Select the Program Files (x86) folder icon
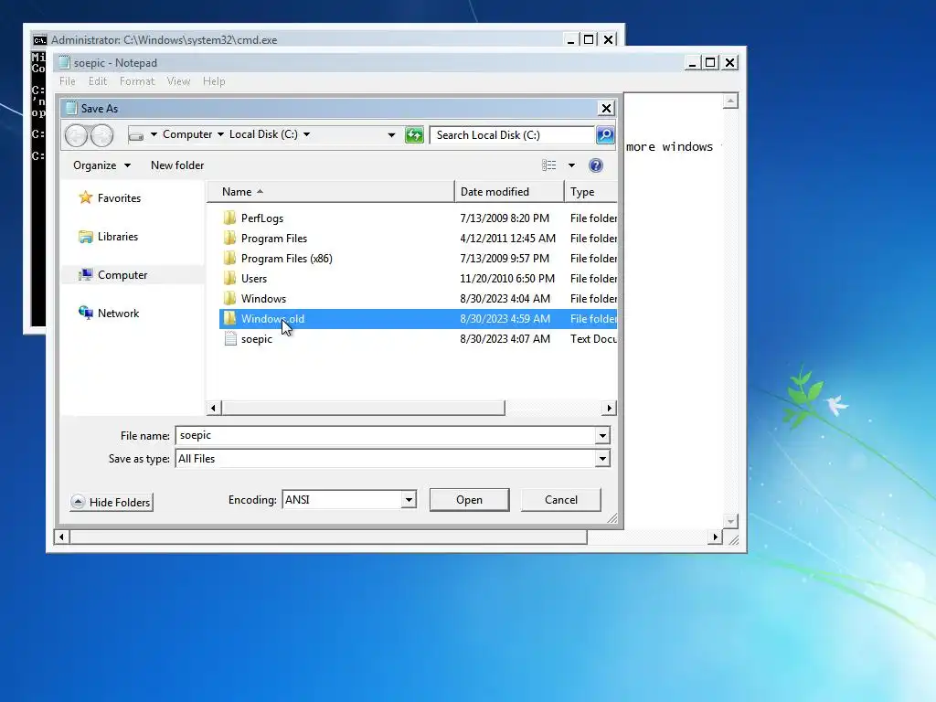 tap(229, 259)
